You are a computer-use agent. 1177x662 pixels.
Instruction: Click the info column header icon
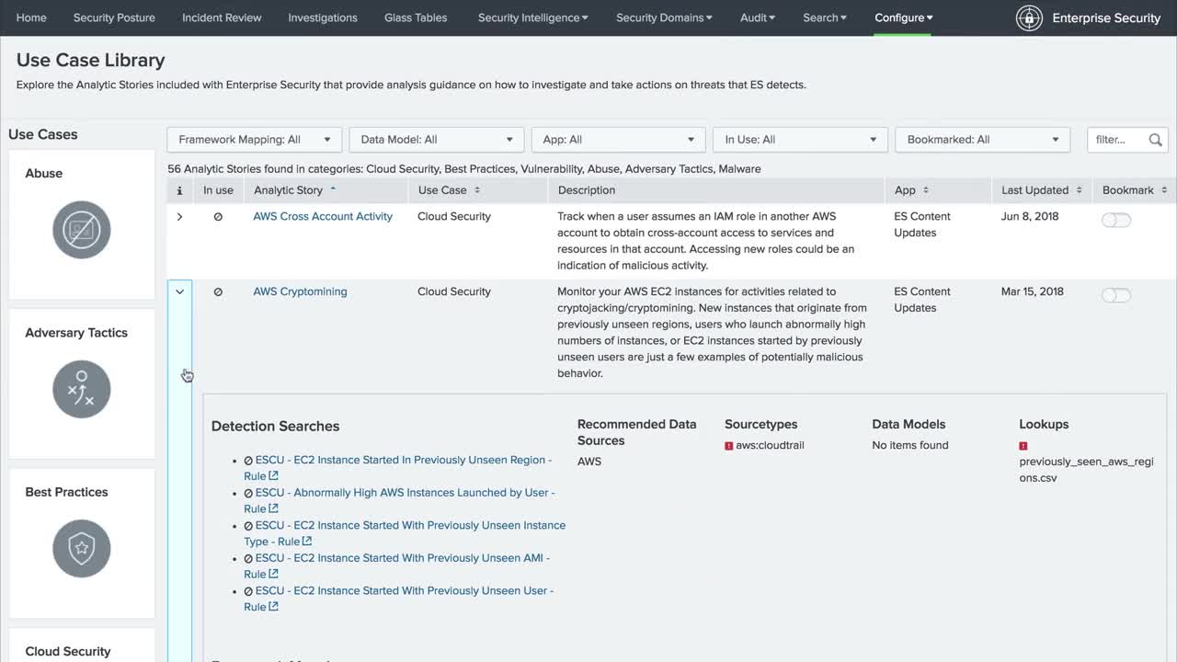point(179,190)
